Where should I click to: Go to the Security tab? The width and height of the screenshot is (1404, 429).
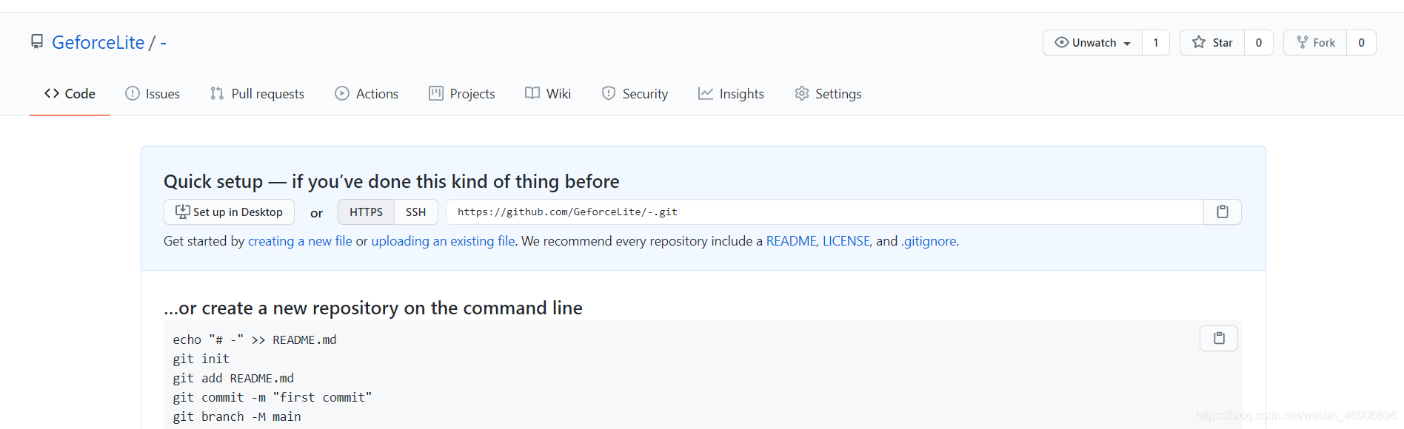635,93
